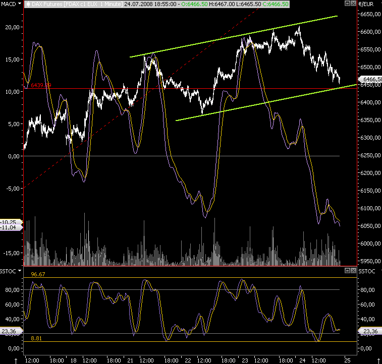The width and height of the screenshot is (382, 364).
Task: Click the current price marker 6466,50
Action: click(x=370, y=79)
